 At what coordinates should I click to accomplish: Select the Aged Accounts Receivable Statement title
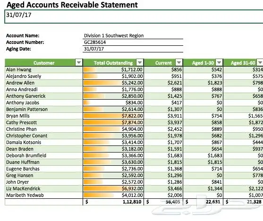pos(72,5)
